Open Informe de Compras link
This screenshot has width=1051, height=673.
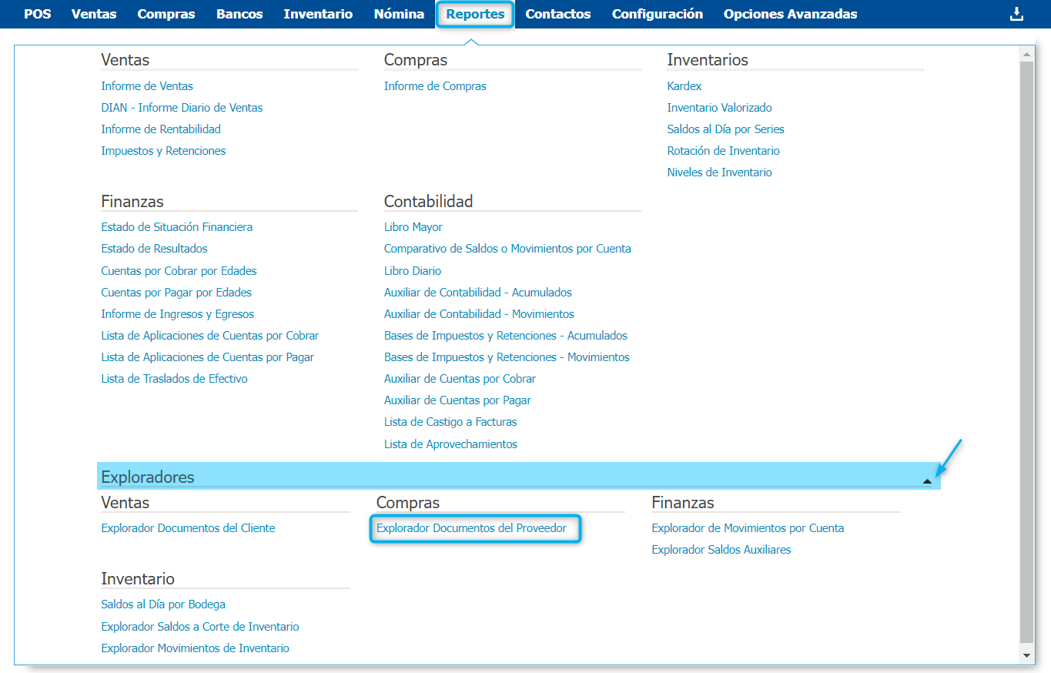[x=435, y=86]
